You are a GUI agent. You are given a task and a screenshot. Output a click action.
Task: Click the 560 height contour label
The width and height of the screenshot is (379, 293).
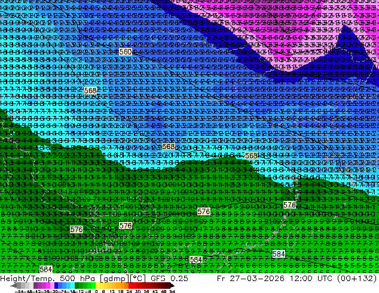[x=126, y=52]
